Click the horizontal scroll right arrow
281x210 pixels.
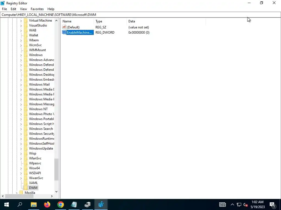click(52, 196)
